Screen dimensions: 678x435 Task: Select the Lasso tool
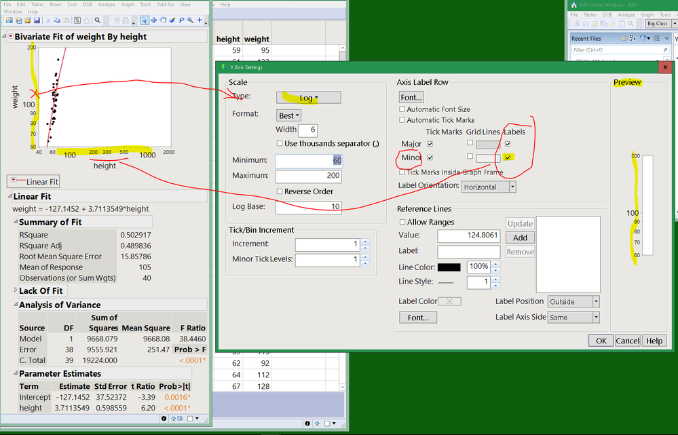[x=181, y=20]
